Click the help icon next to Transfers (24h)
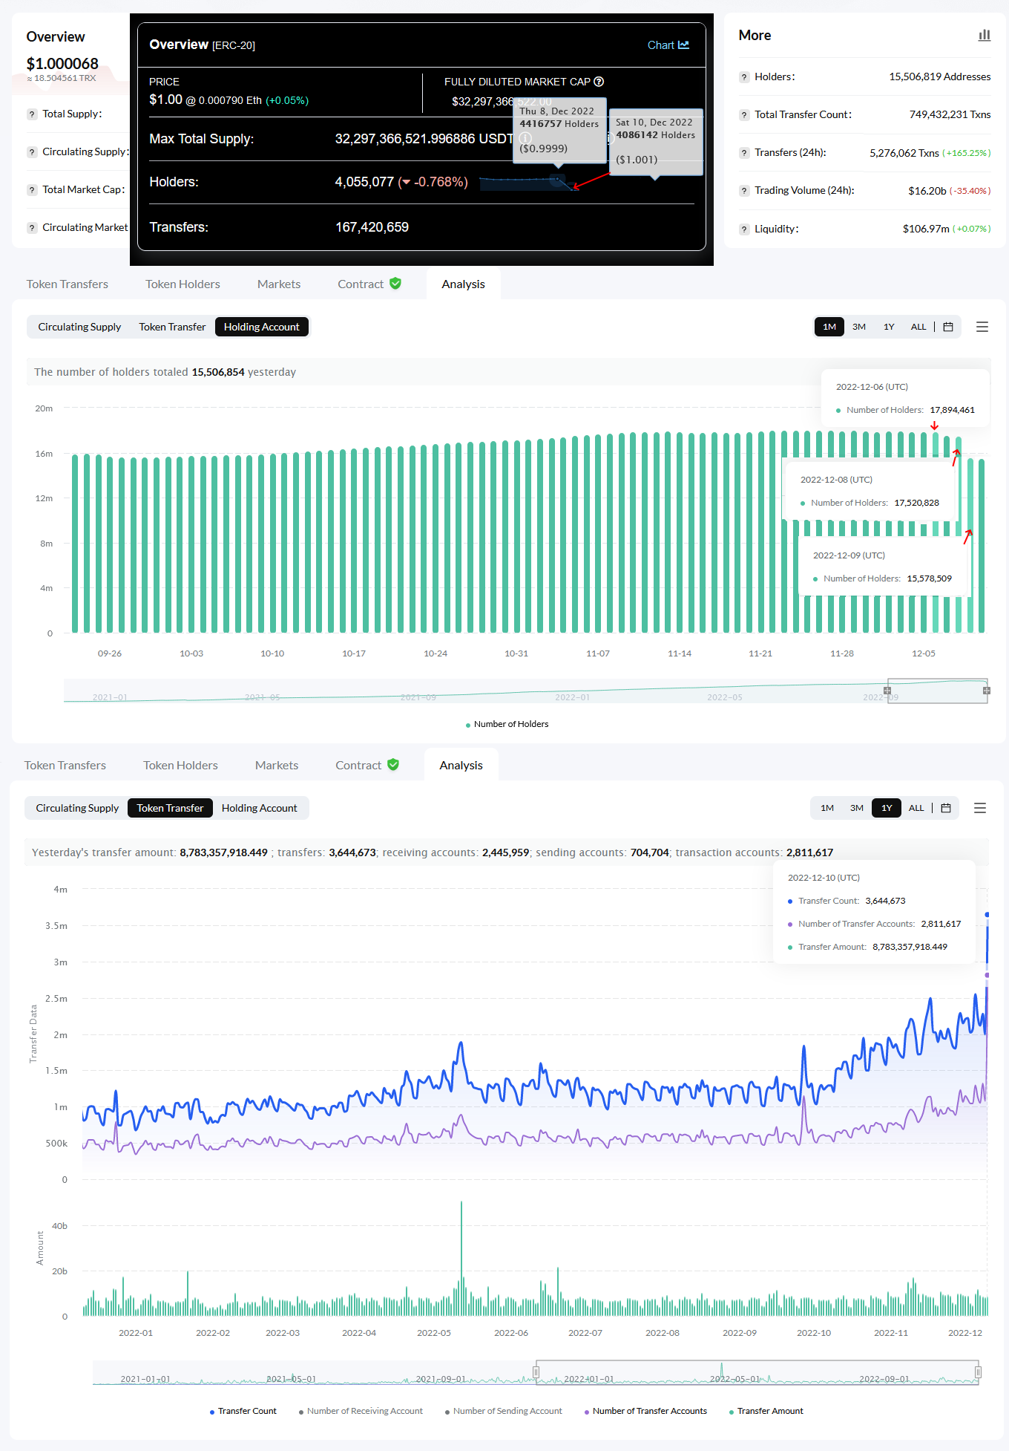 click(744, 153)
